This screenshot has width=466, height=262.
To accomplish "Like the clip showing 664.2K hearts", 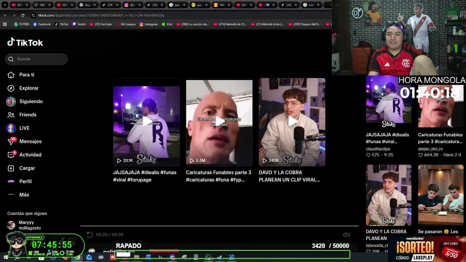I will pos(429,155).
